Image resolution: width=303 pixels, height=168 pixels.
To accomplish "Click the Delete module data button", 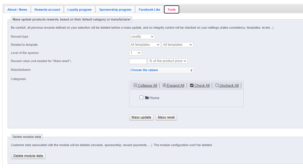I will point(28,156).
